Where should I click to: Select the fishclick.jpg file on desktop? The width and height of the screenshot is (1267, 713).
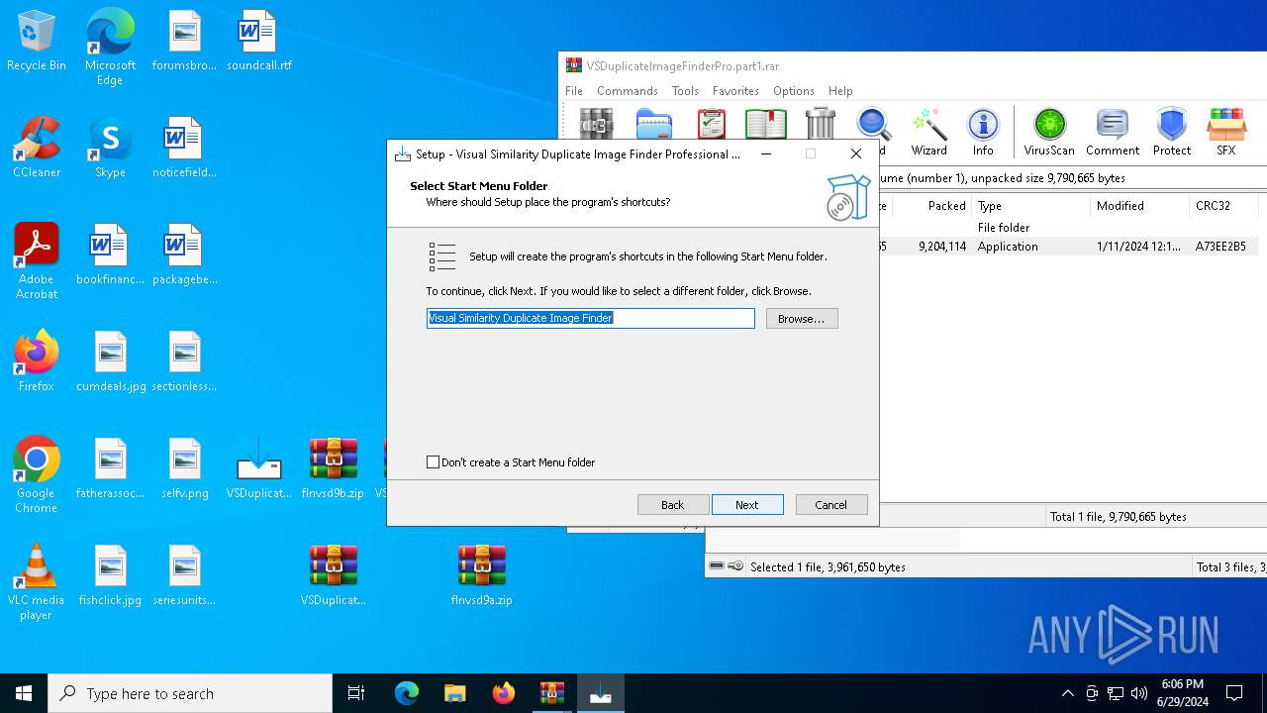(110, 575)
